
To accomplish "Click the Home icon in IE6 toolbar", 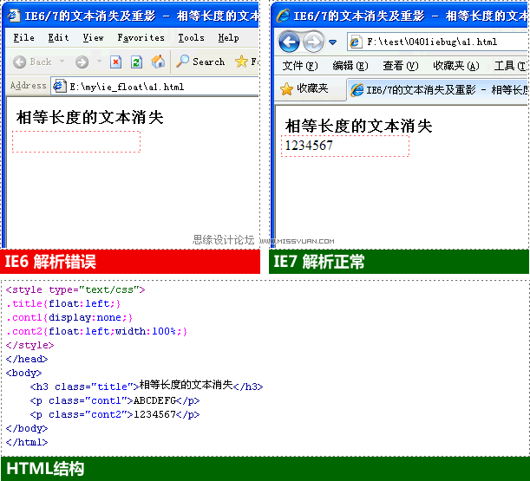I will (x=158, y=62).
